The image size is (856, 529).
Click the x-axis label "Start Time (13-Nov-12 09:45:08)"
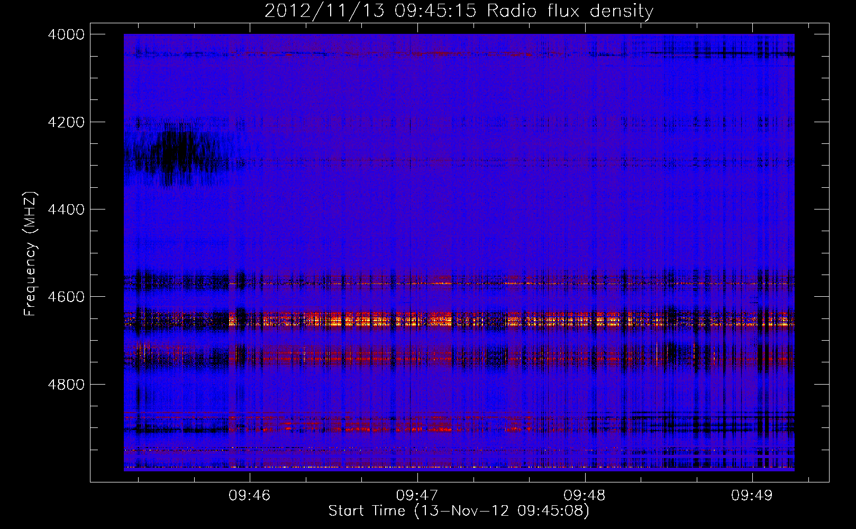(x=459, y=511)
